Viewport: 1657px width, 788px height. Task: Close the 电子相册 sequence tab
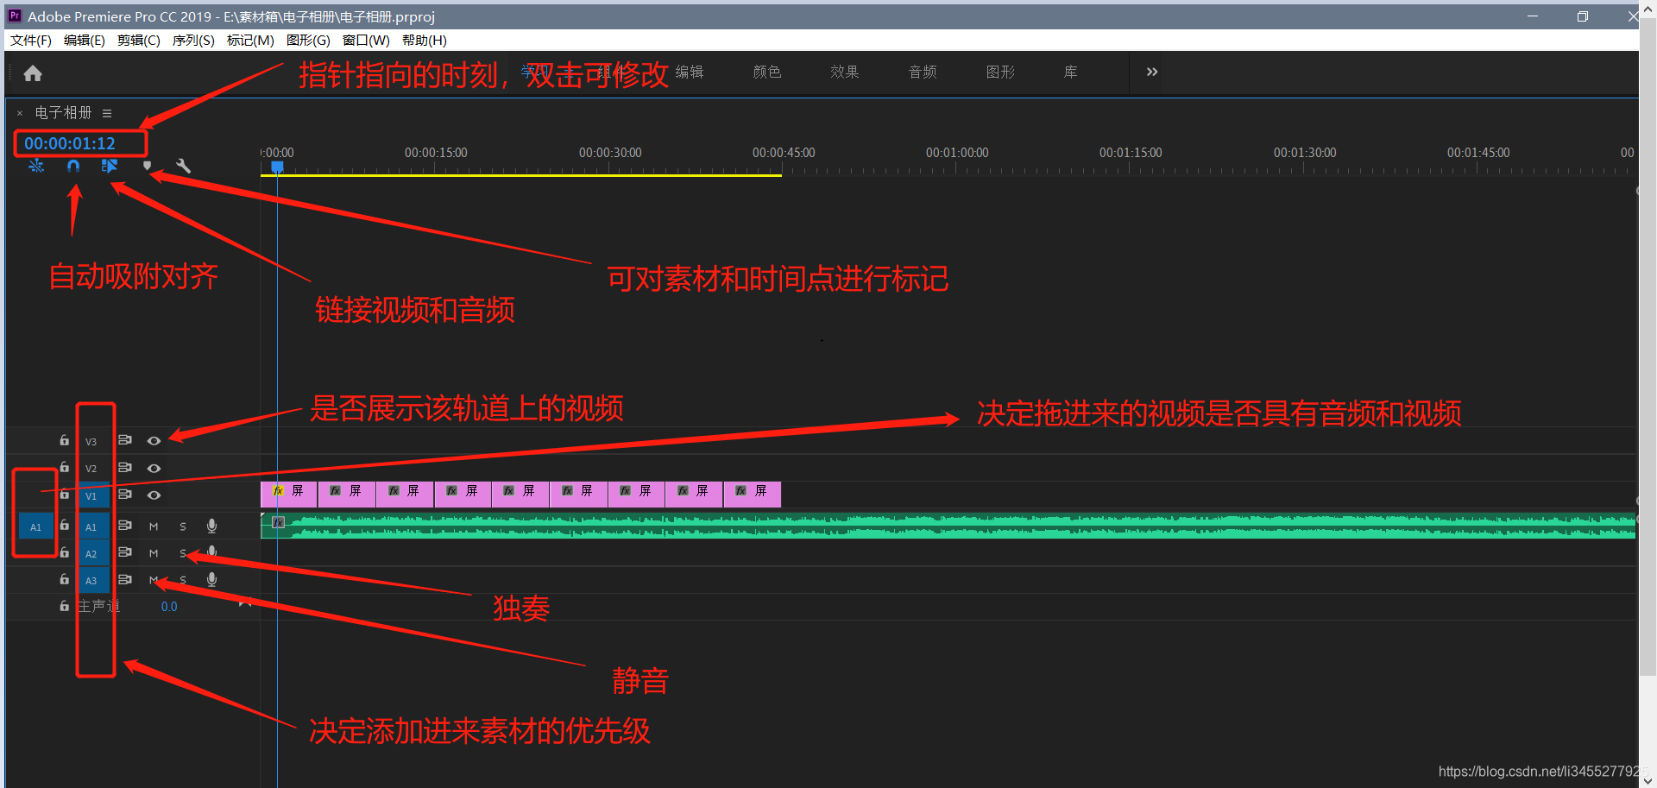pos(20,113)
